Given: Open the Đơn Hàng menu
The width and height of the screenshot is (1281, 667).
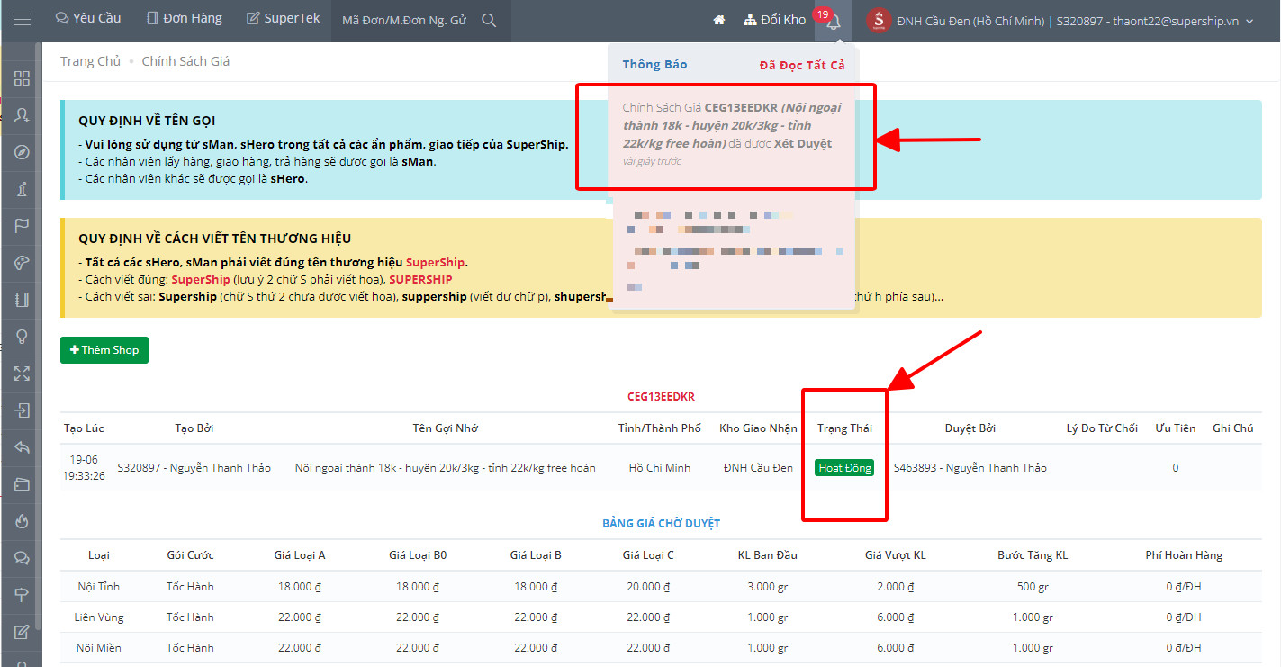Looking at the screenshot, I should tap(185, 18).
